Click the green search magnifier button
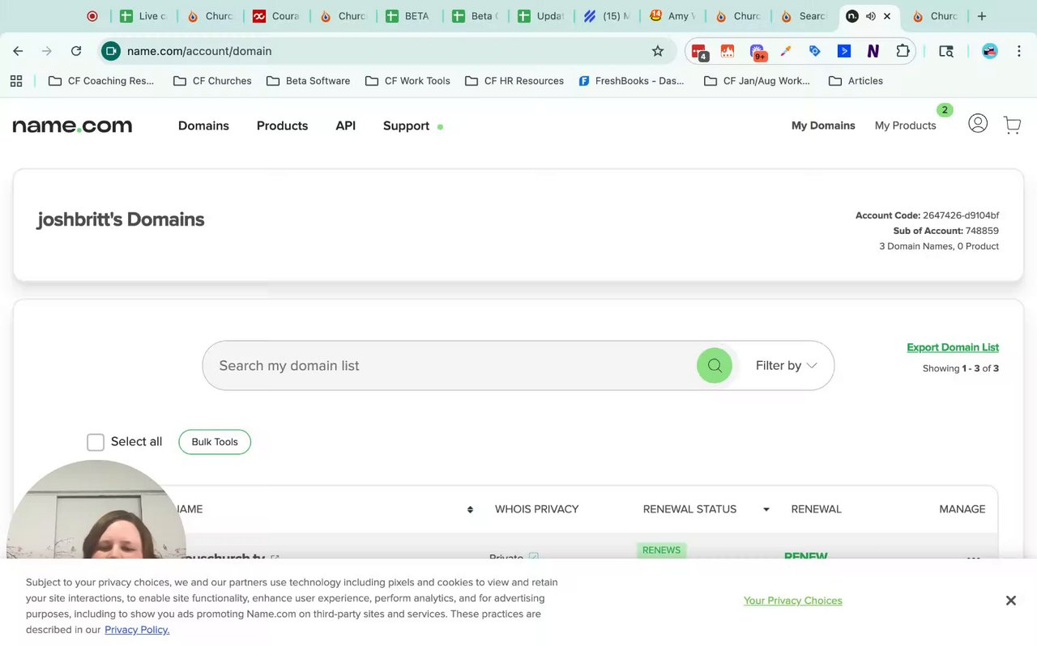Image resolution: width=1037 pixels, height=646 pixels. (715, 366)
